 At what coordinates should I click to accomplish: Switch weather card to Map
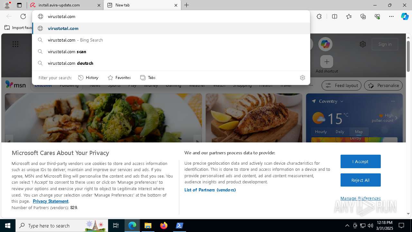[x=359, y=132]
